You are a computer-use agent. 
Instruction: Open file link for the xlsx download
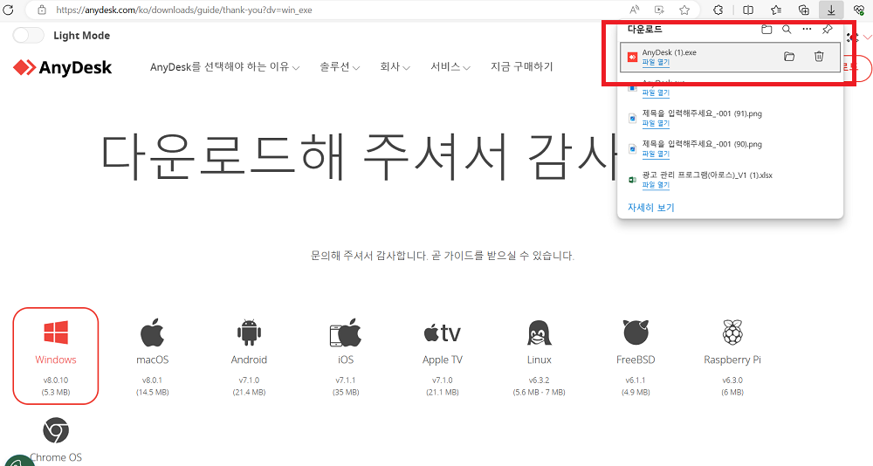pos(656,185)
